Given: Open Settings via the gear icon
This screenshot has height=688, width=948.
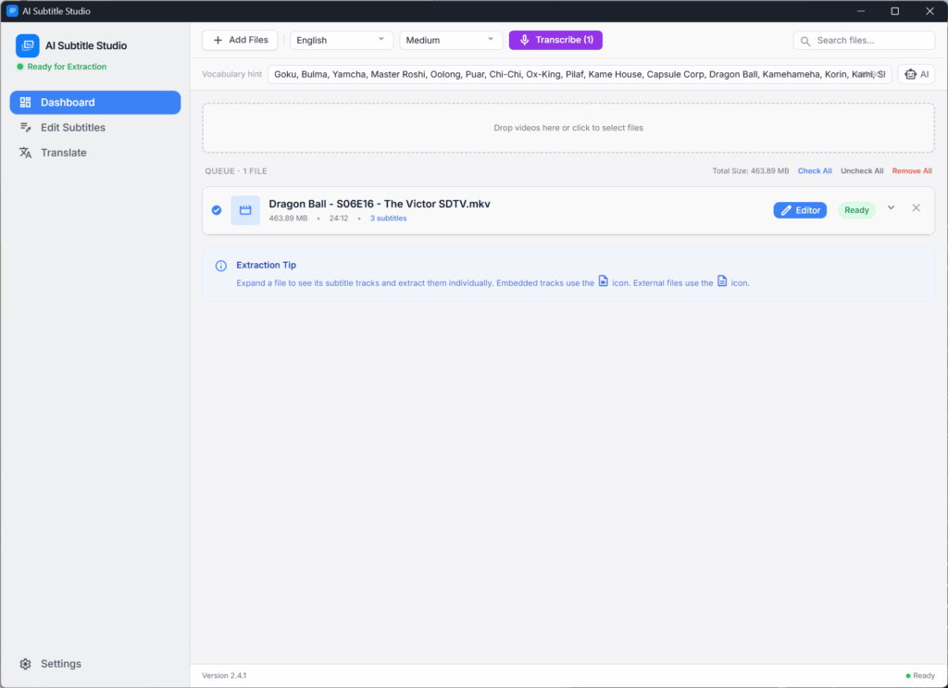Looking at the screenshot, I should click(25, 664).
